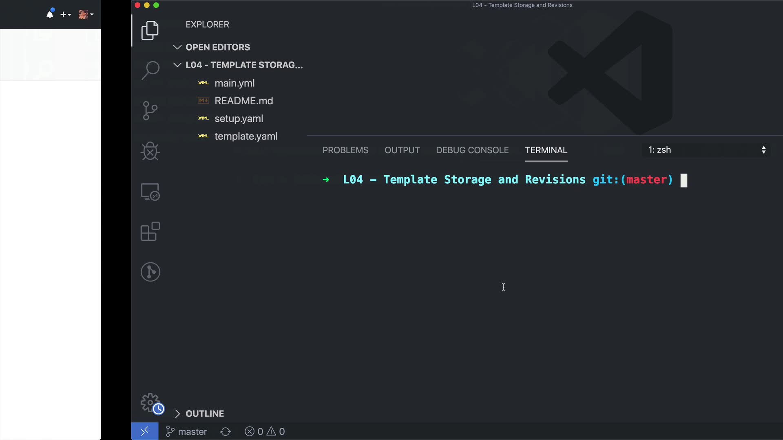Open the Search view icon
The height and width of the screenshot is (440, 783).
click(150, 70)
